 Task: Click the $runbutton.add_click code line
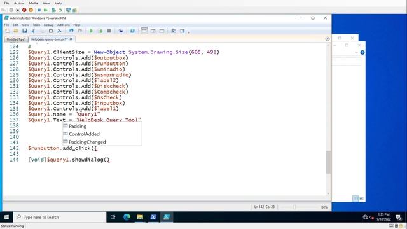pyautogui.click(x=62, y=148)
